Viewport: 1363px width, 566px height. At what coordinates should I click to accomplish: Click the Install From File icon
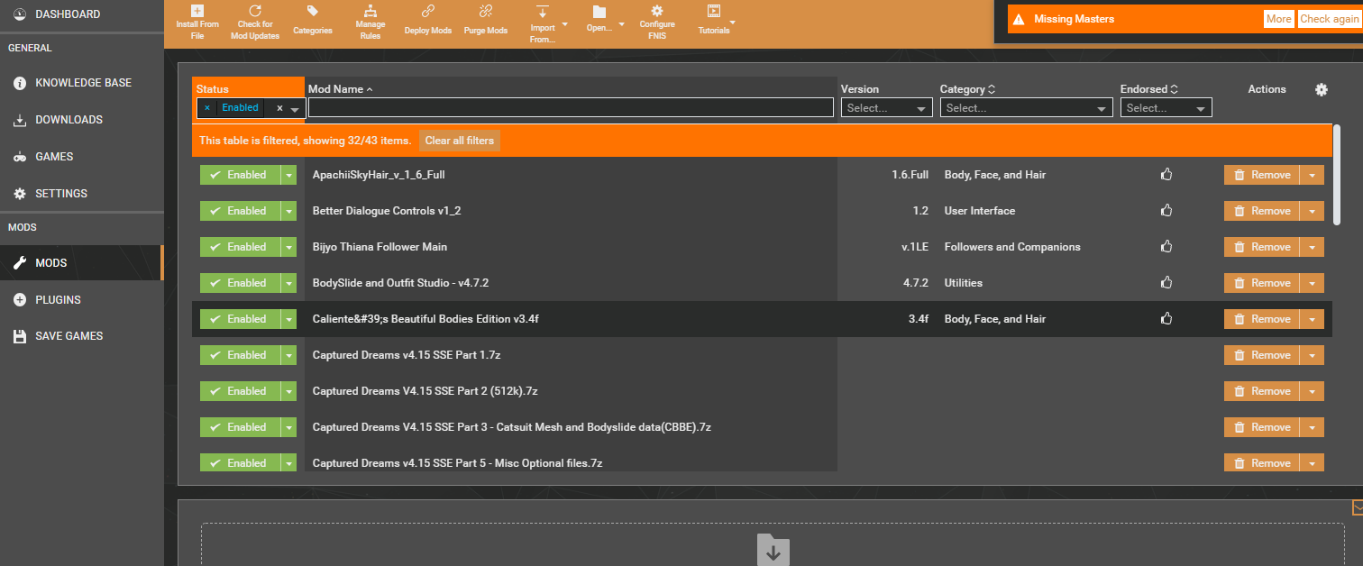(197, 11)
